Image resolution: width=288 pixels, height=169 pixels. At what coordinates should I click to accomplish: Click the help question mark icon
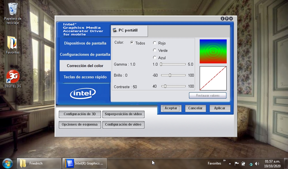227,19
